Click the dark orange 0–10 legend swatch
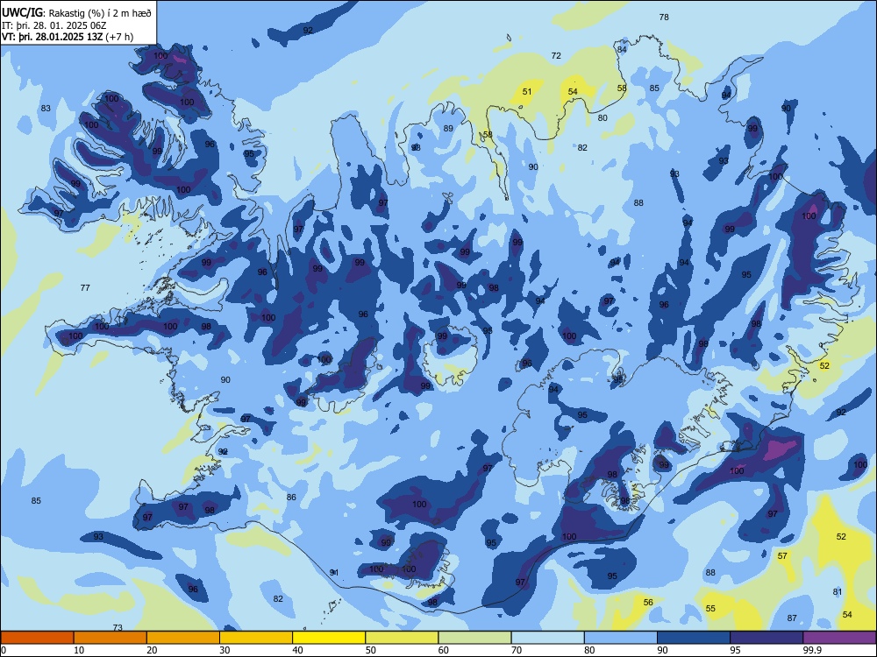The height and width of the screenshot is (657, 877). coord(37,638)
